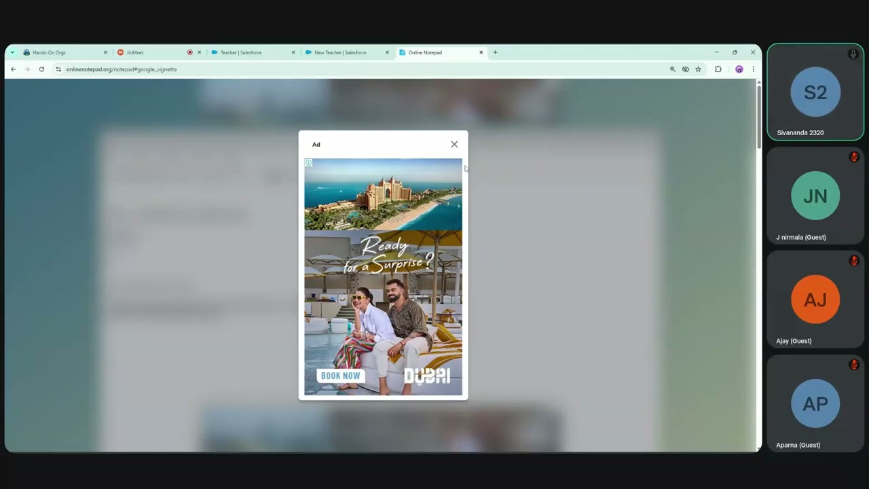This screenshot has height=489, width=869.
Task: Click the "Aparna (Guest)" name label
Action: (798, 446)
